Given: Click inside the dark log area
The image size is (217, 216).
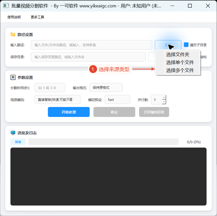Looking at the screenshot, I should click(108, 176).
